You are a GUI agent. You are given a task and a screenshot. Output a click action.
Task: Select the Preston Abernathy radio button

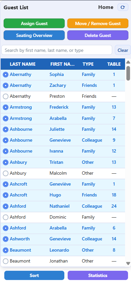6,96
